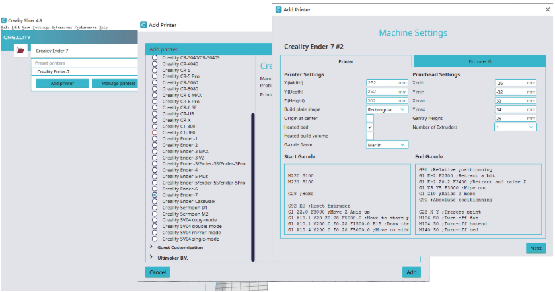Click the Creality Ender-7 #2 printer name
This screenshot has width=555, height=292.
tap(314, 47)
